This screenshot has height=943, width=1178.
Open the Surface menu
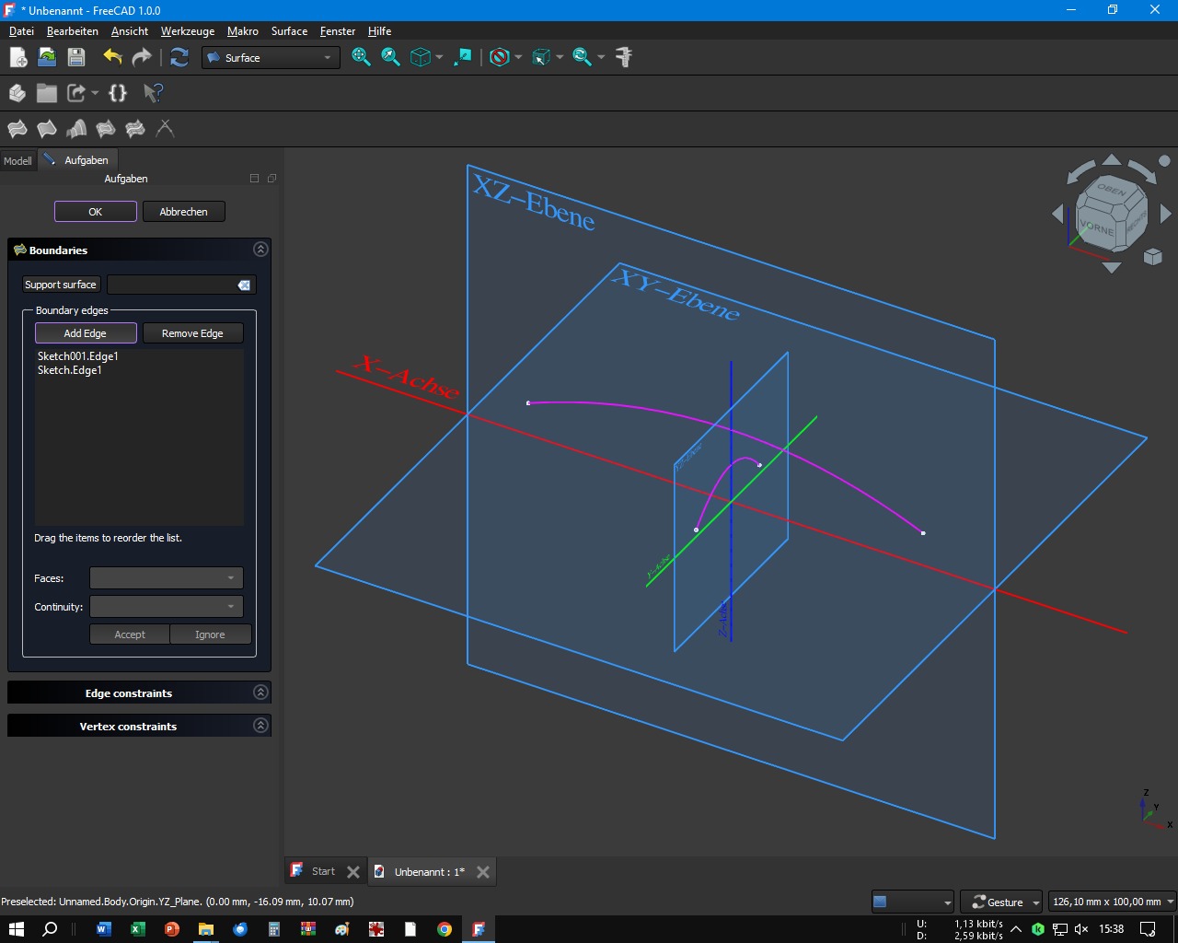click(289, 31)
